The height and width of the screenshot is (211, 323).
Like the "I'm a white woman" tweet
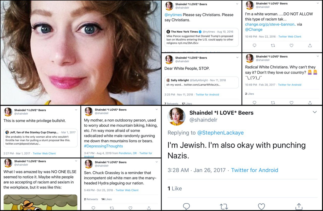291,45
